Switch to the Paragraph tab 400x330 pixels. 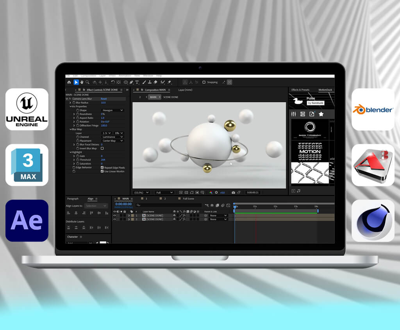click(x=73, y=199)
